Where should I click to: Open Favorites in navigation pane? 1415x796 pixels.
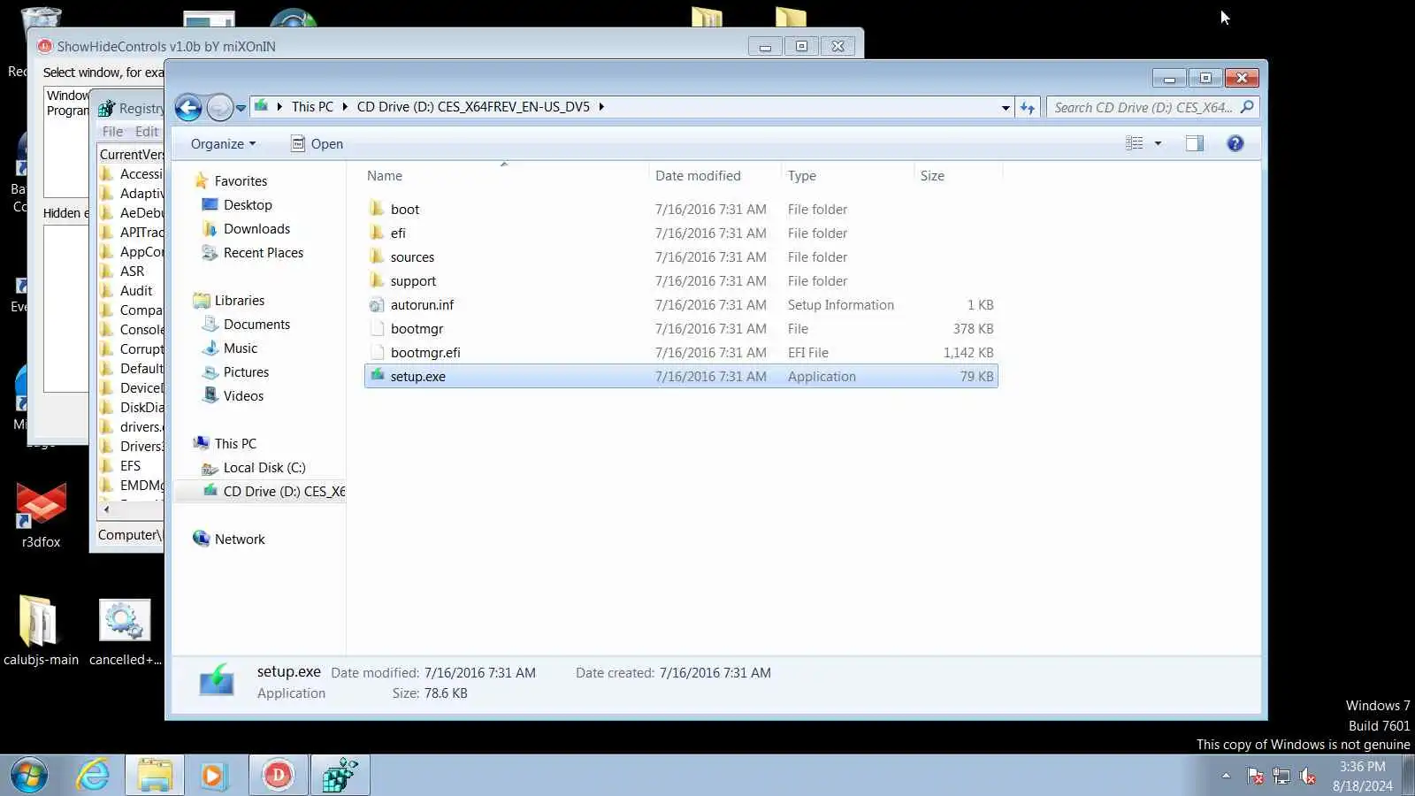point(241,181)
